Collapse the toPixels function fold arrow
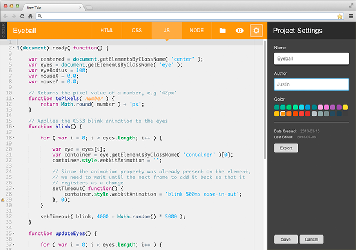 [13, 98]
